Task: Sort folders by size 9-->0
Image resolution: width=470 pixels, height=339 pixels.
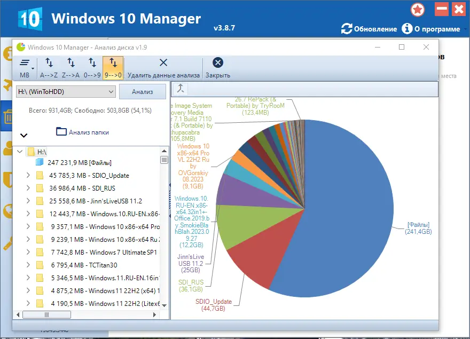Action: (113, 68)
